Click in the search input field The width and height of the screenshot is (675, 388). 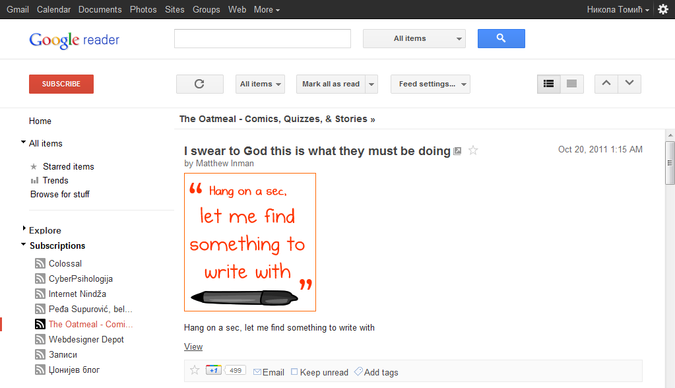(262, 39)
